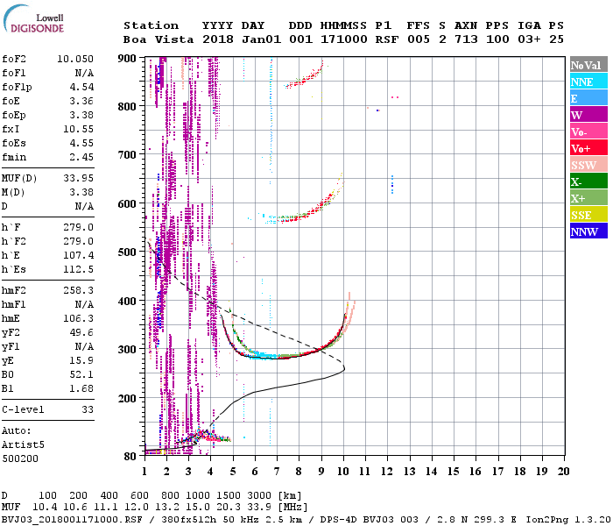The image size is (613, 526).
Task: Click the fmin value 2.45
Action: coord(81,157)
